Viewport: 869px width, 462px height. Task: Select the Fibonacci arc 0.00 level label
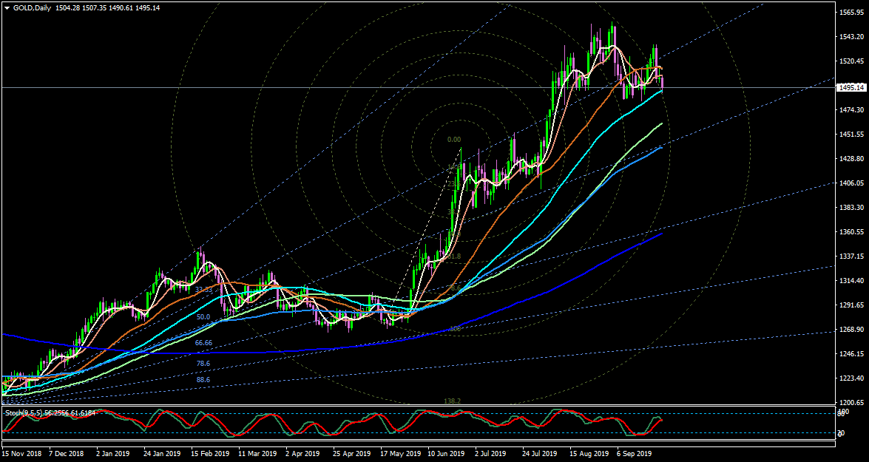click(454, 140)
